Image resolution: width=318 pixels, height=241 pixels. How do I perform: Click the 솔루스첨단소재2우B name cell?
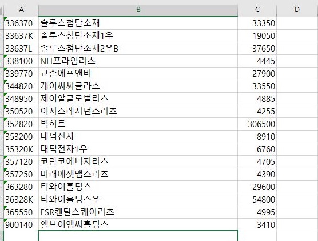[138, 49]
